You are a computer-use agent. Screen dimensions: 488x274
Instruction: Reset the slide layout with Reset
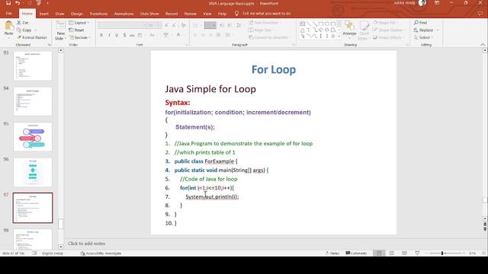click(x=76, y=30)
